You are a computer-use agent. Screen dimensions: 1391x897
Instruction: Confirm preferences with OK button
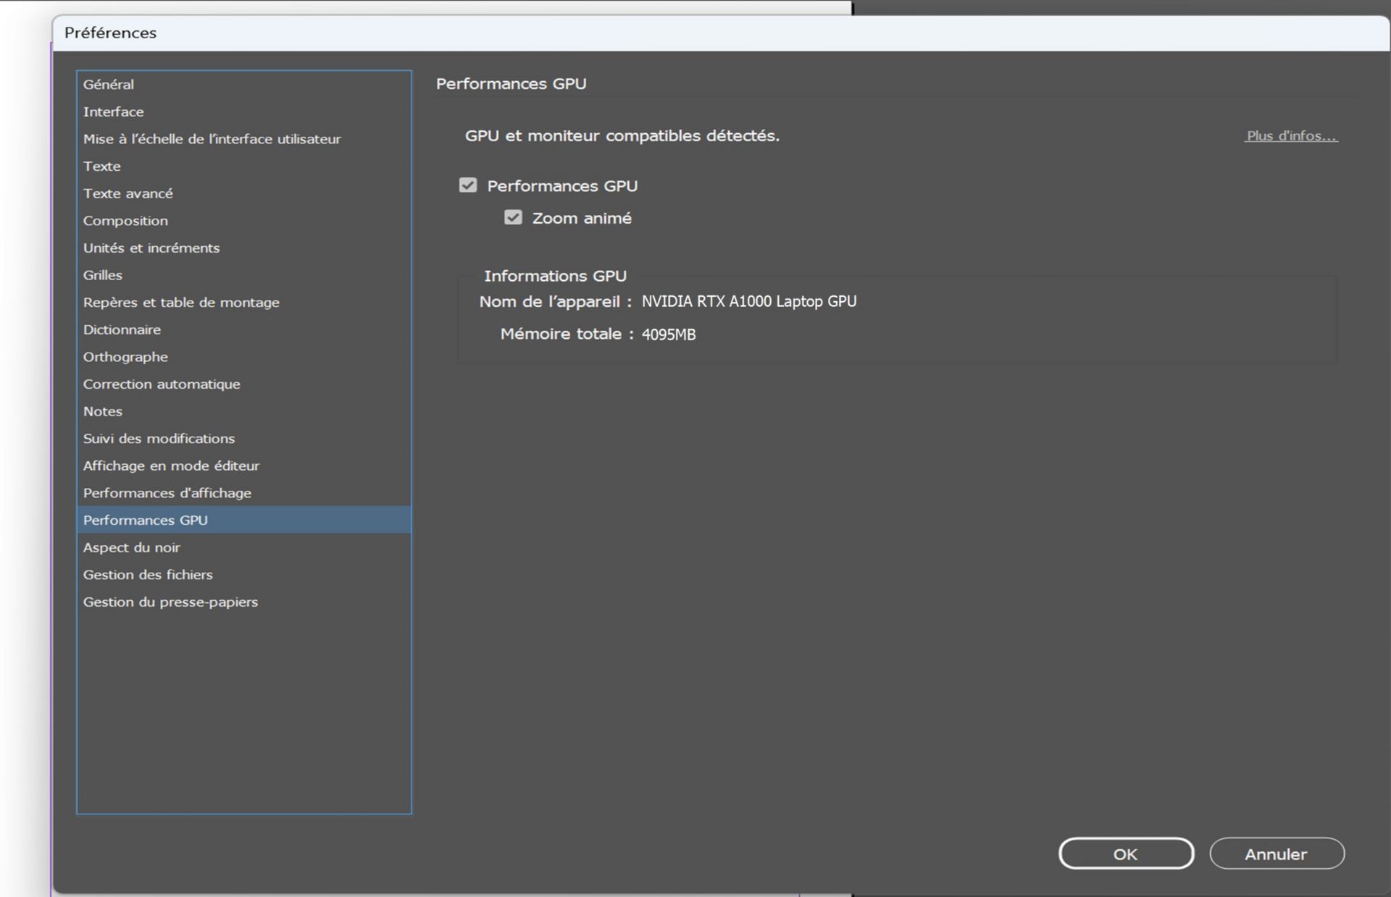[x=1125, y=854]
